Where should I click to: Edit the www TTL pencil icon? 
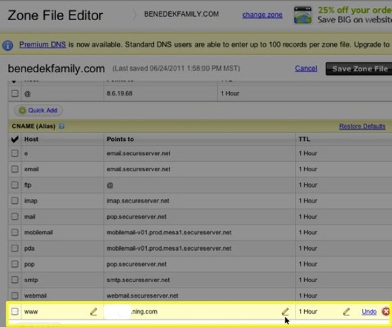(346, 312)
